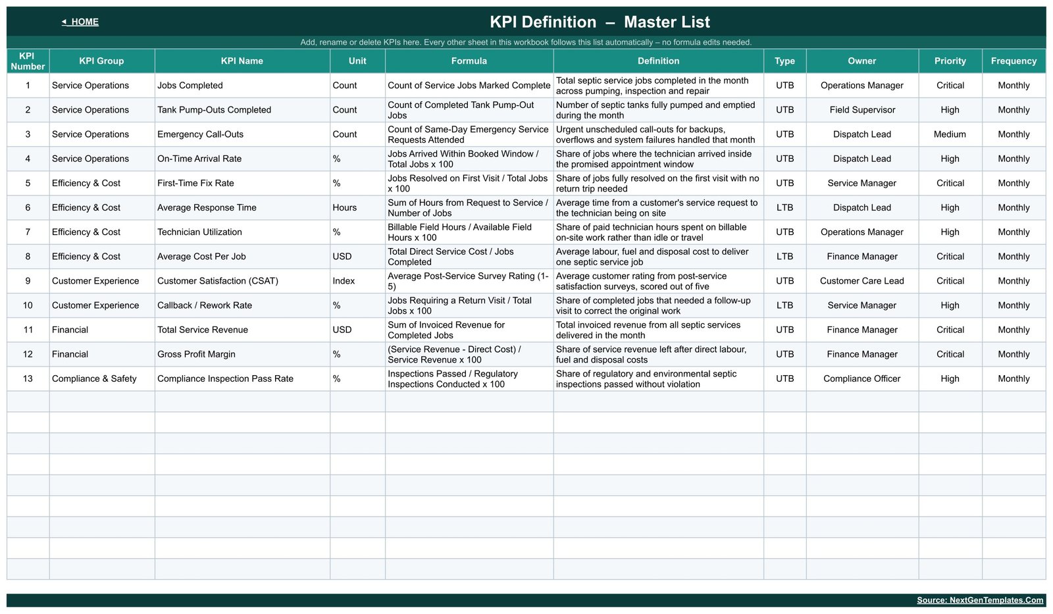Select the First-Time Fix Rate cell

click(x=242, y=183)
